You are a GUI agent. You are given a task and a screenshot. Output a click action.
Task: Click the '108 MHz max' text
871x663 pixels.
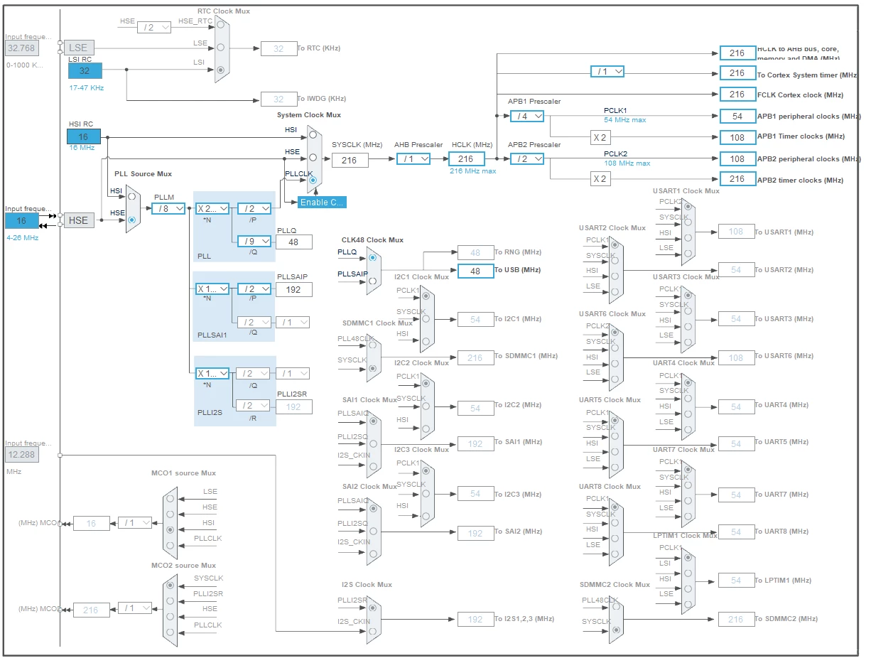(627, 163)
